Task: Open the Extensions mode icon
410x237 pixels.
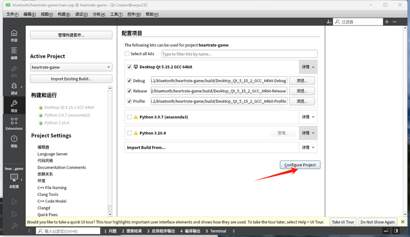Action: 14,121
